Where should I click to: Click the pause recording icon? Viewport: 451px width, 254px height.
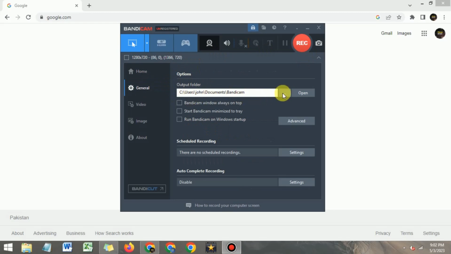click(x=285, y=43)
